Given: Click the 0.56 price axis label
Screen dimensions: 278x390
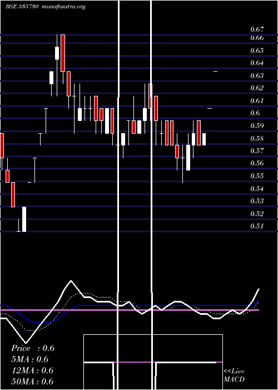Looking at the screenshot, I should pos(257,163).
